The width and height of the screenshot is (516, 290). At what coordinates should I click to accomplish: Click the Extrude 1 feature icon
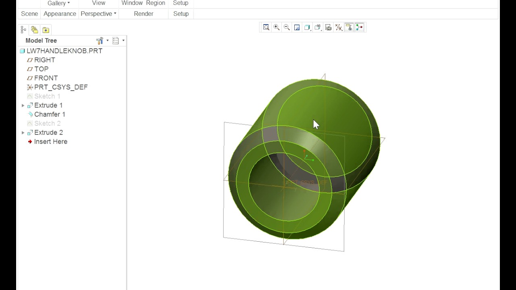[30, 106]
